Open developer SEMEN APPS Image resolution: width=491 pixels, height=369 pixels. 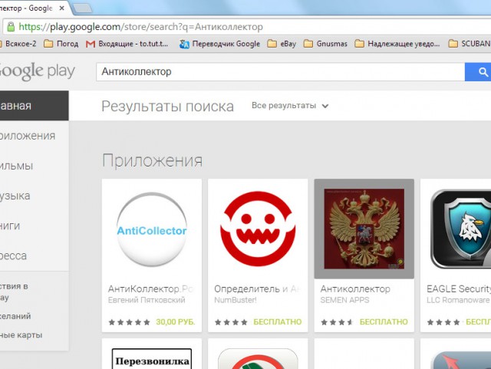344,300
